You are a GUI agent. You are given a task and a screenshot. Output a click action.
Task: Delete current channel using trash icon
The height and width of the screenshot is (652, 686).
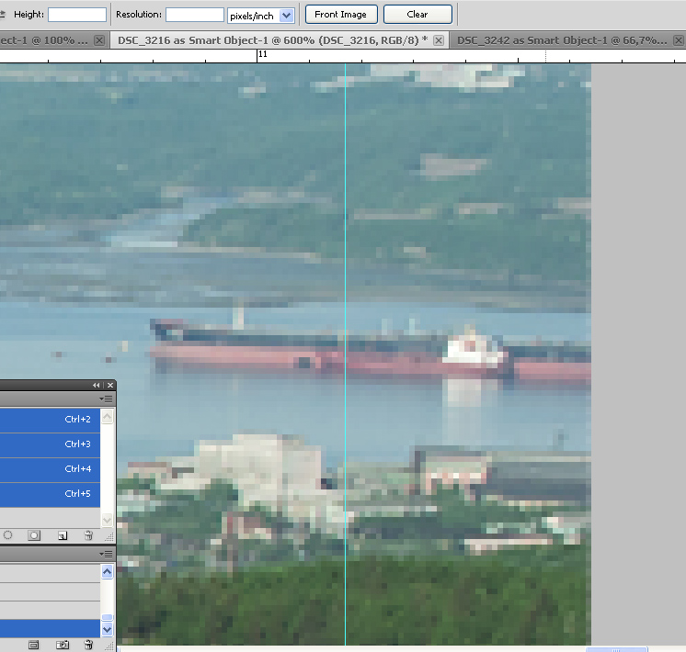pos(88,534)
